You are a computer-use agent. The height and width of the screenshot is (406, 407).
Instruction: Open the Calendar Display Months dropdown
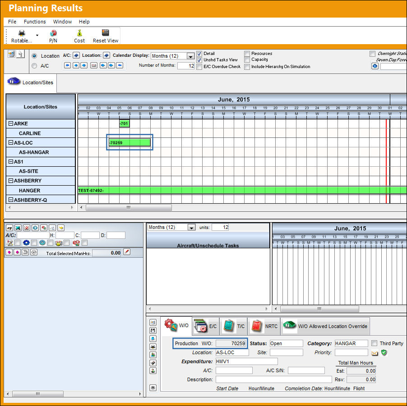coord(190,56)
